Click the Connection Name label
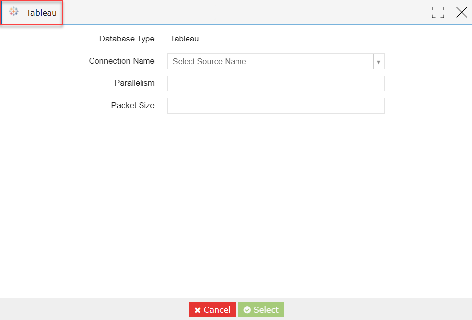The width and height of the screenshot is (472, 320). [122, 61]
